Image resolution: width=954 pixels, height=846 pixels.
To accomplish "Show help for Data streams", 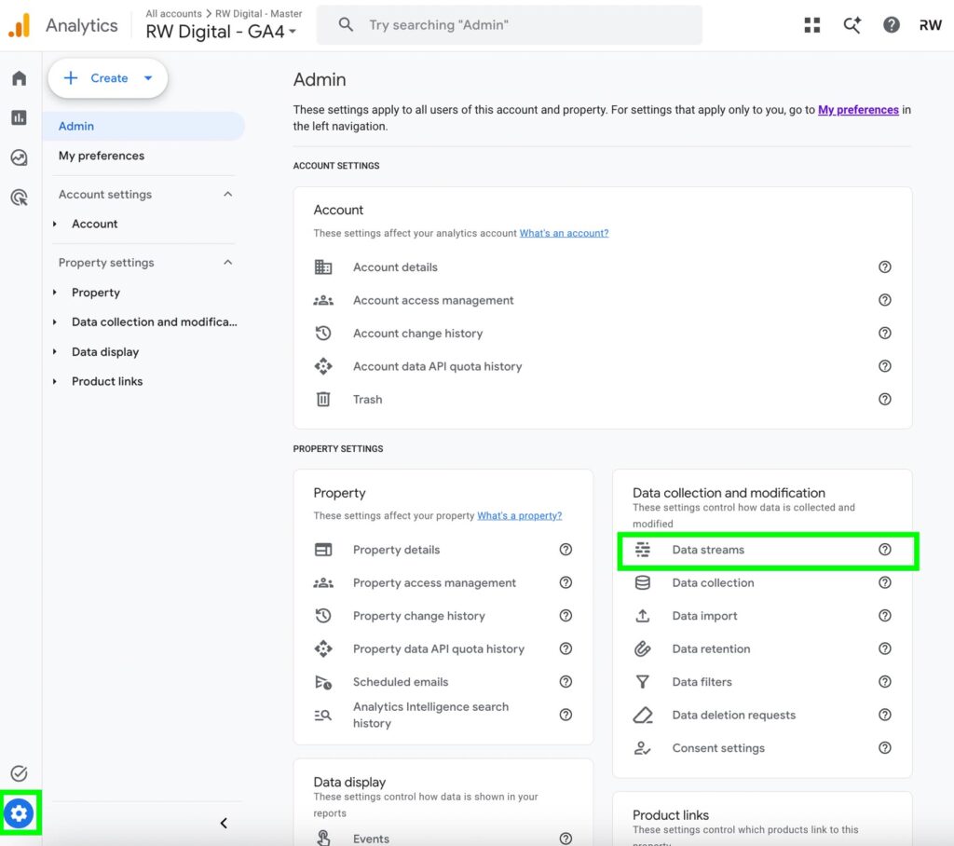I will coord(885,549).
